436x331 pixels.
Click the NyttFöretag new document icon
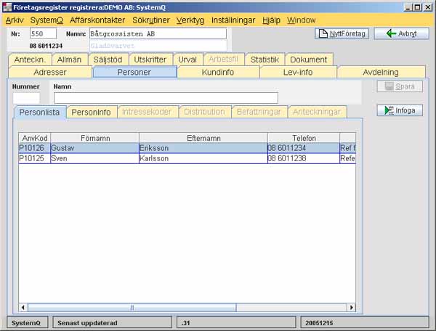click(x=323, y=33)
